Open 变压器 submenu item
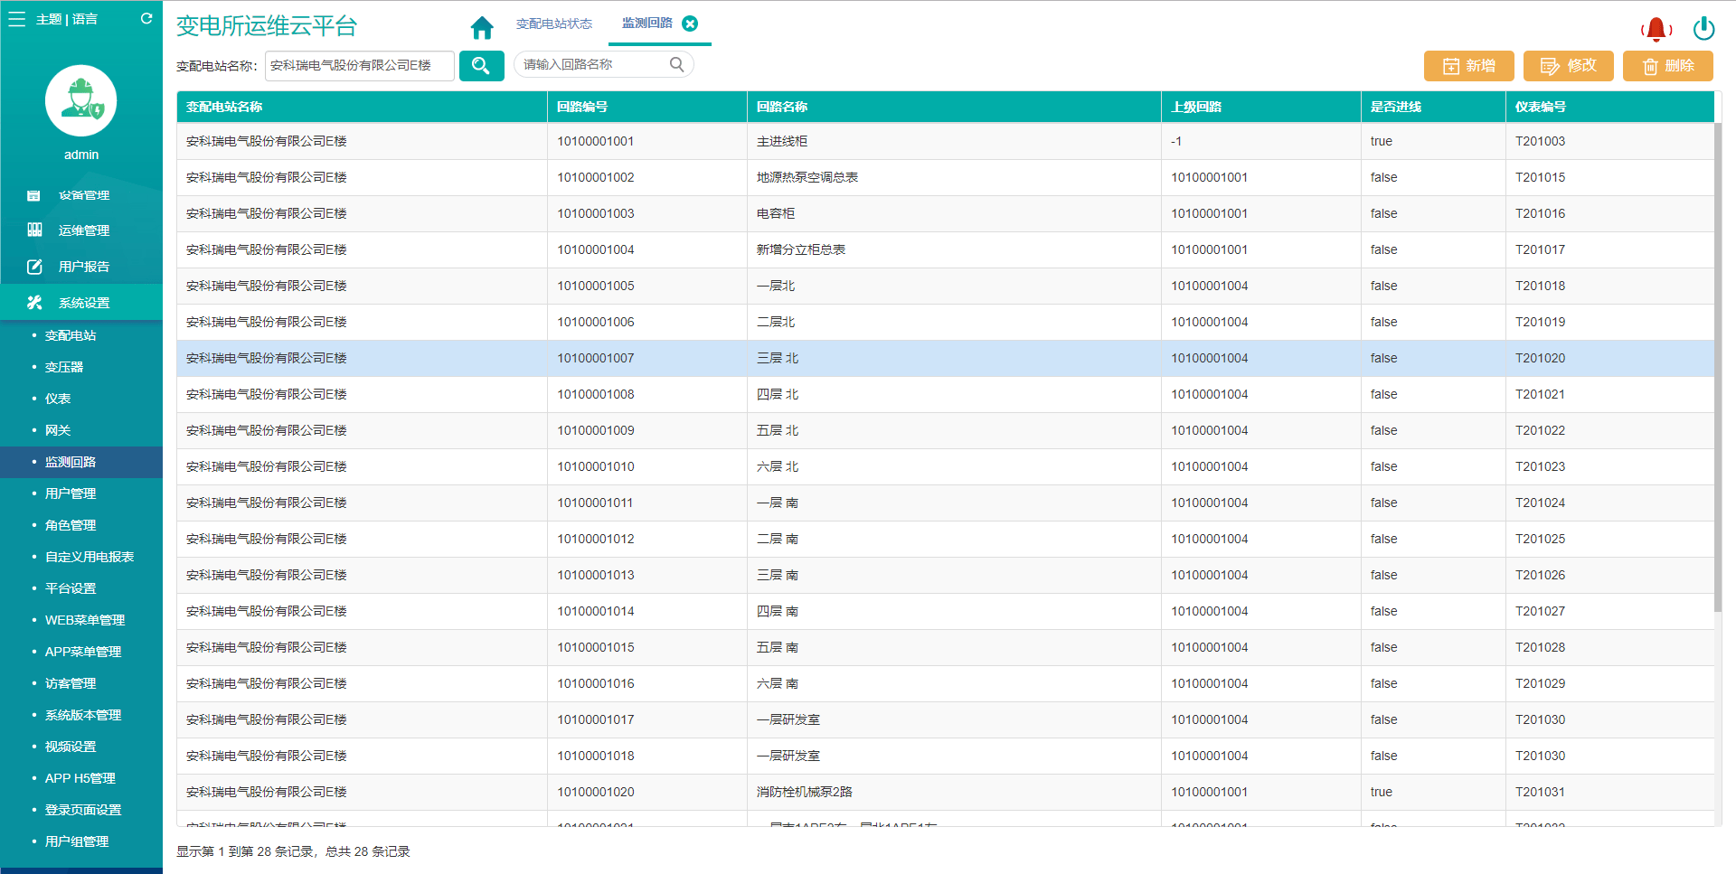This screenshot has height=874, width=1736. [64, 367]
